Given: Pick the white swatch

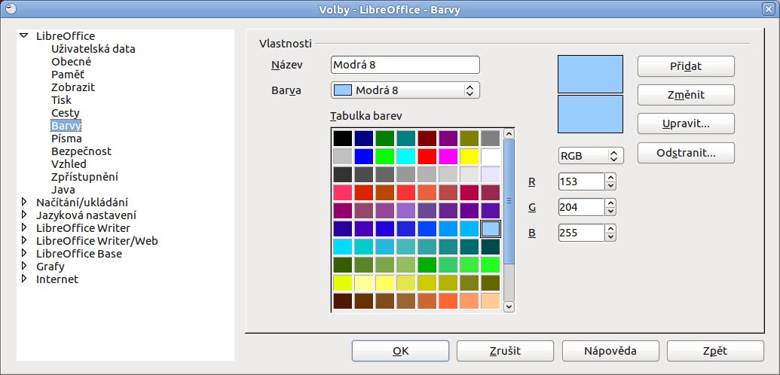Looking at the screenshot, I should coord(491,157).
